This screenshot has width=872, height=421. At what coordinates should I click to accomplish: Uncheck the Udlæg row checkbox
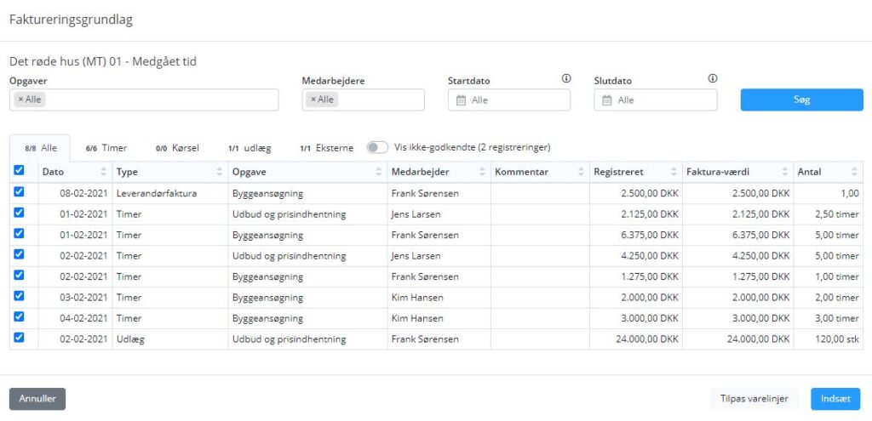[19, 337]
